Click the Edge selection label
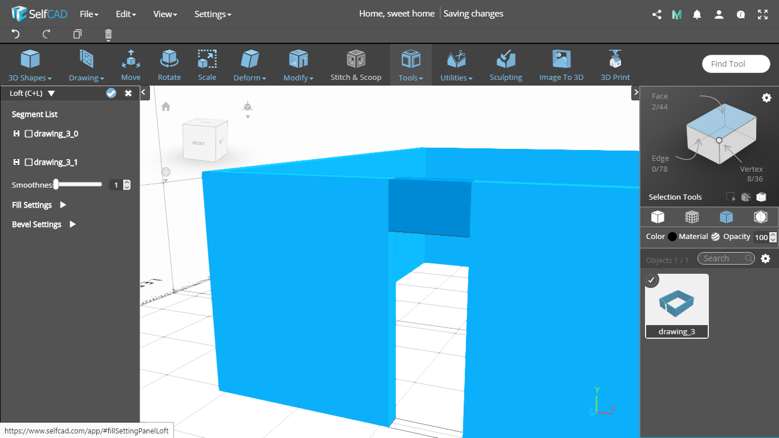Viewport: 779px width, 438px height. 660,159
